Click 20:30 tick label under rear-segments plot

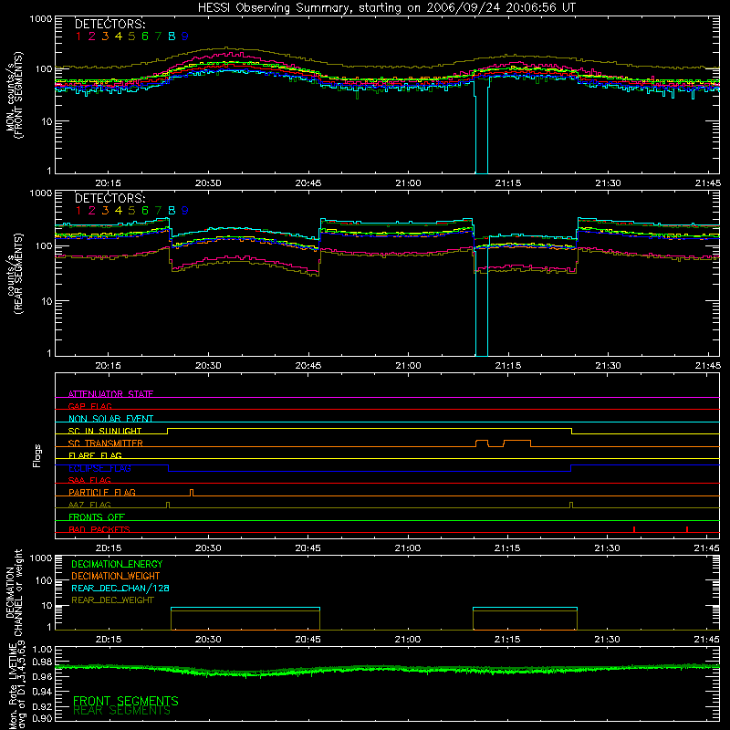(x=208, y=366)
